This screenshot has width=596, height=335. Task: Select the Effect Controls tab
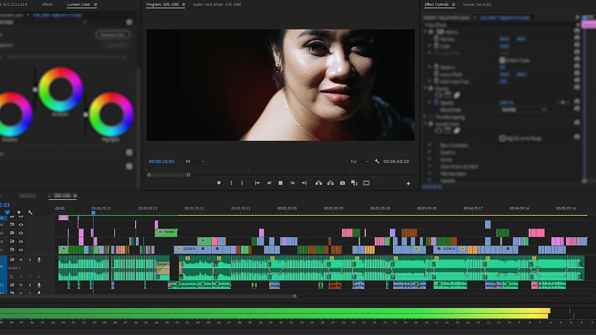point(436,5)
